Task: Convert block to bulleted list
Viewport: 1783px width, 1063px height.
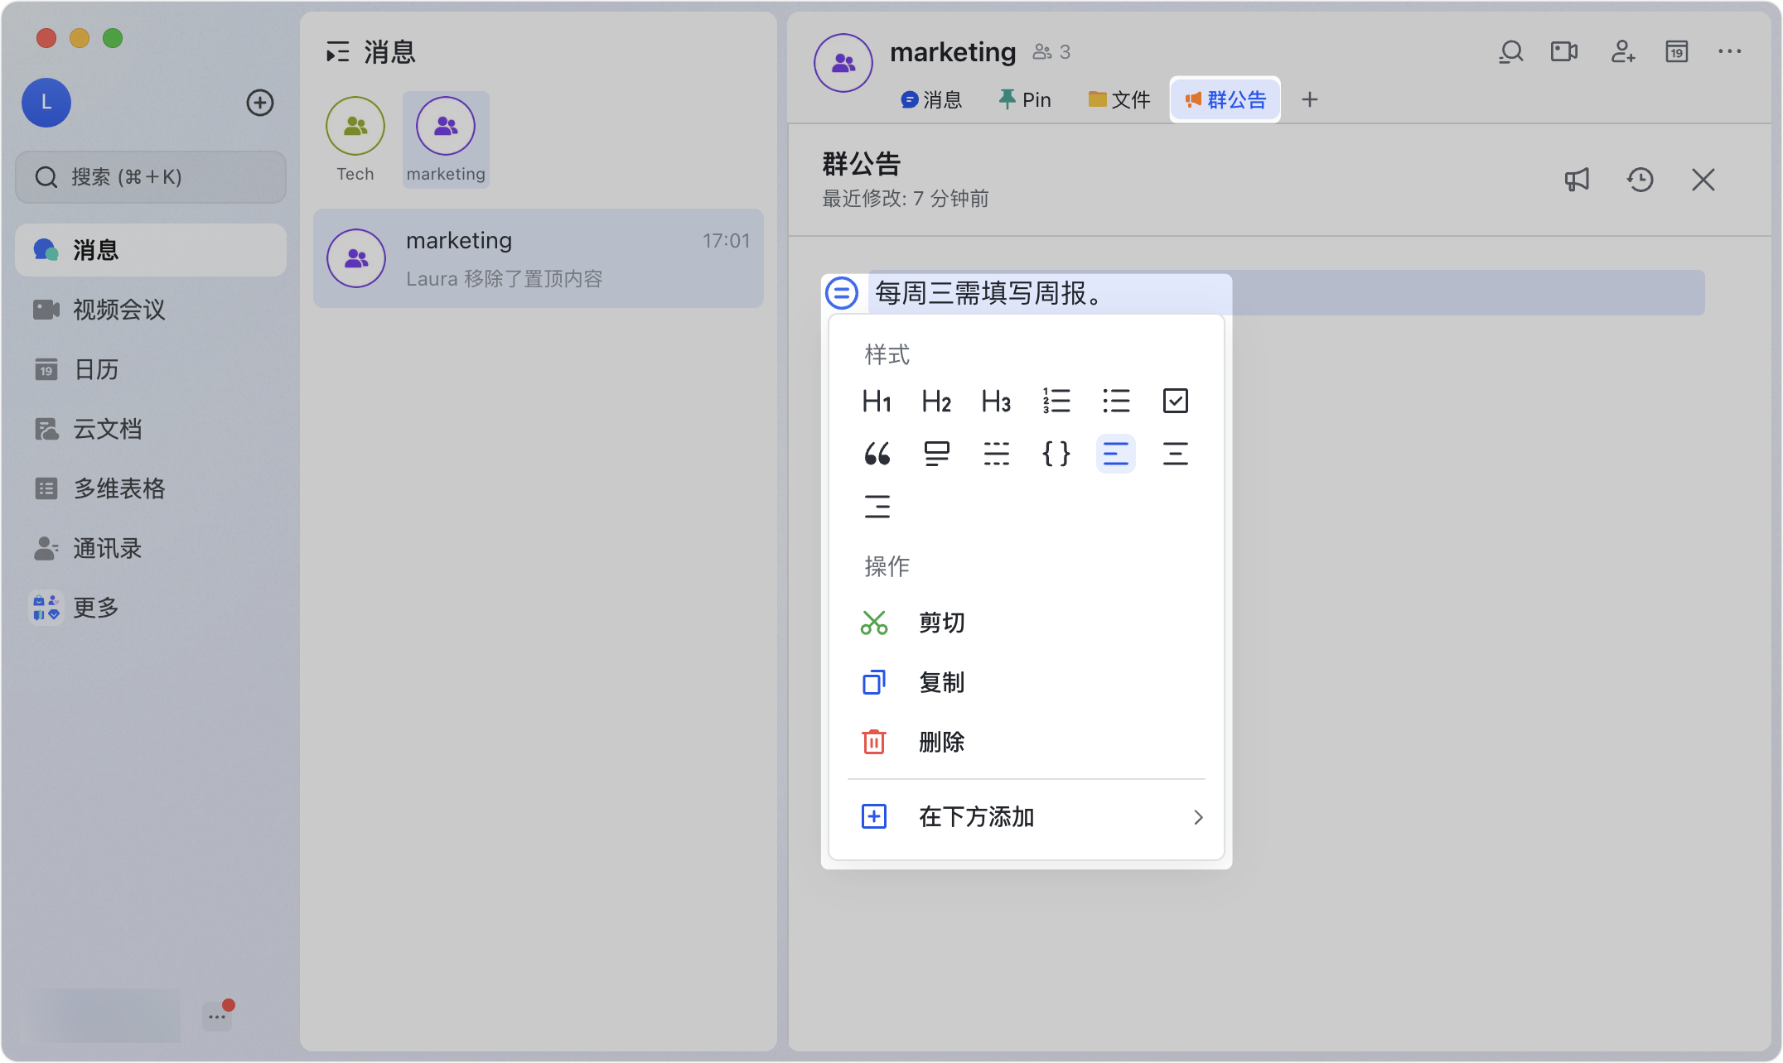Action: tap(1116, 402)
